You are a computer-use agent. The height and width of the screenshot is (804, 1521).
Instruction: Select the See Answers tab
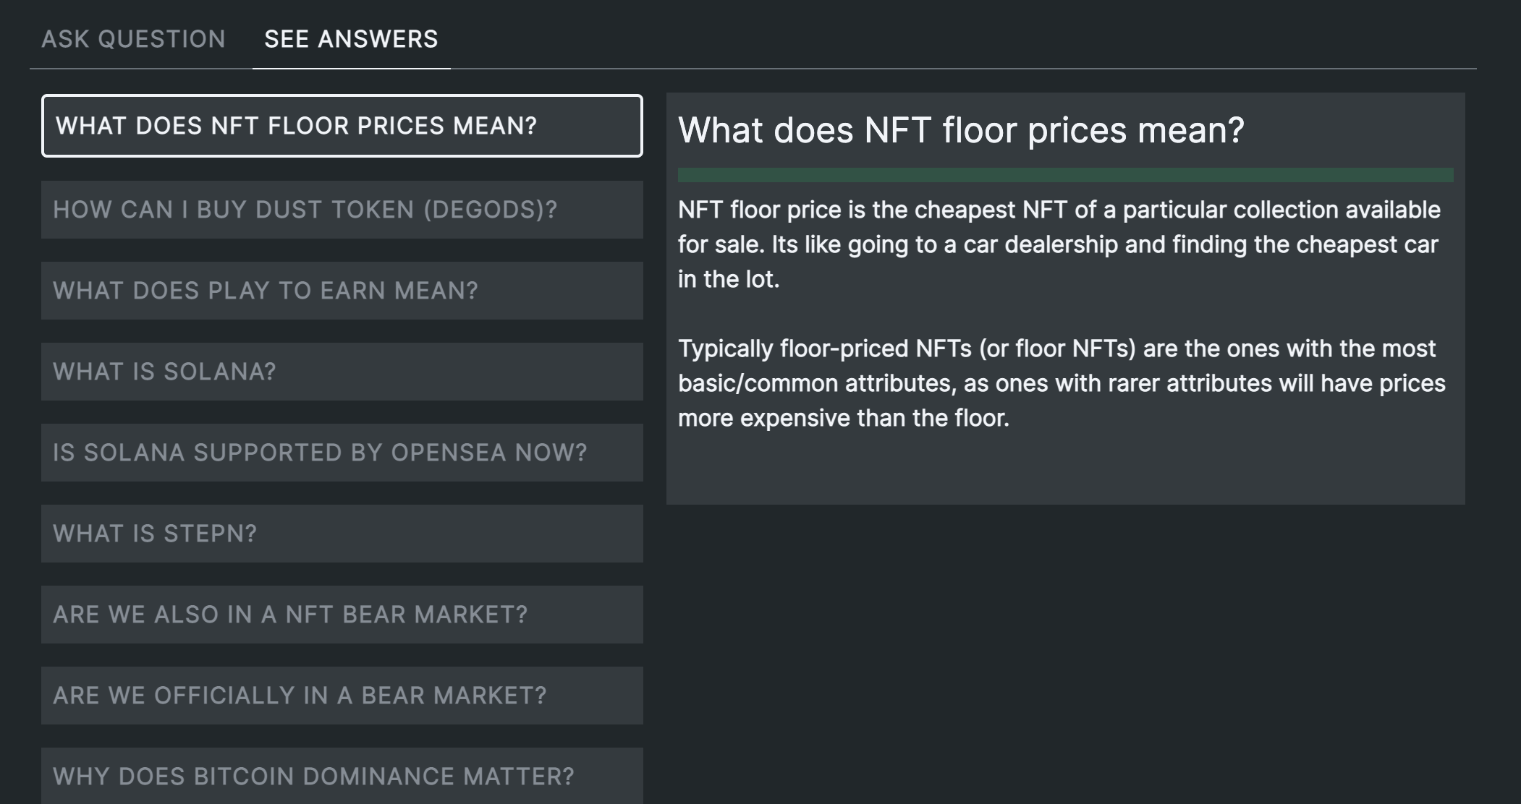point(351,39)
